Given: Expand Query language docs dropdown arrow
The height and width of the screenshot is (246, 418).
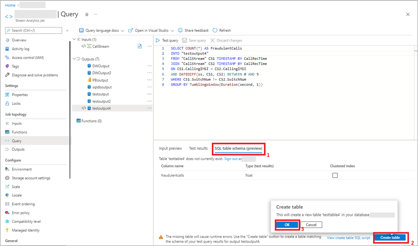Looking at the screenshot, I should [122, 30].
